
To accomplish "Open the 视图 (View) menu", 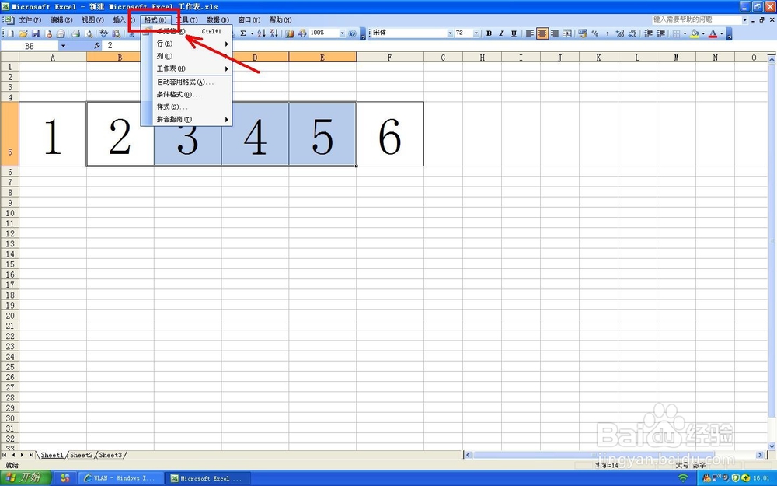I will [92, 20].
